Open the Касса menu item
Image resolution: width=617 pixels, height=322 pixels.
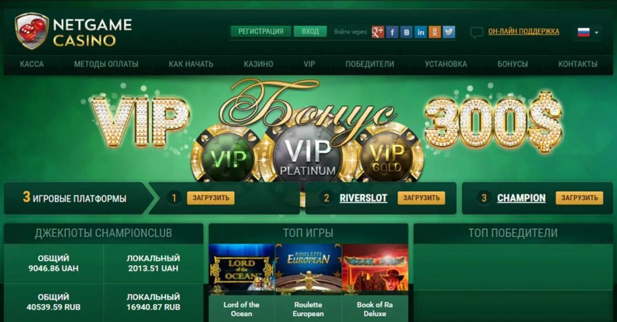click(x=32, y=64)
